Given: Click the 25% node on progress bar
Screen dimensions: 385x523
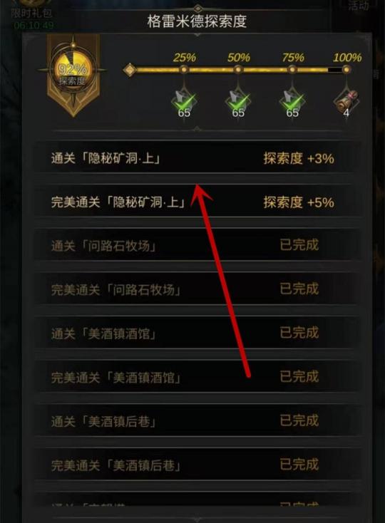Looking at the screenshot, I should coord(184,70).
